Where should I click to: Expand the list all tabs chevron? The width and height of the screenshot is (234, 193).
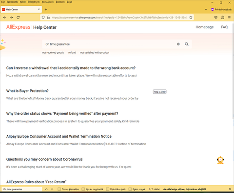click(206, 9)
